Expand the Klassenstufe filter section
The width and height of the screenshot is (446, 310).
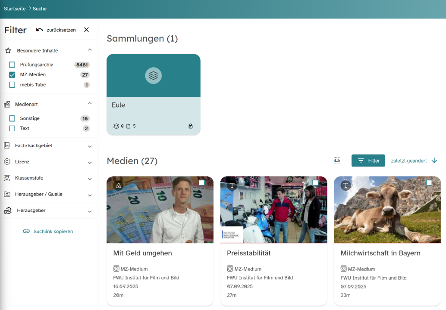[90, 179]
